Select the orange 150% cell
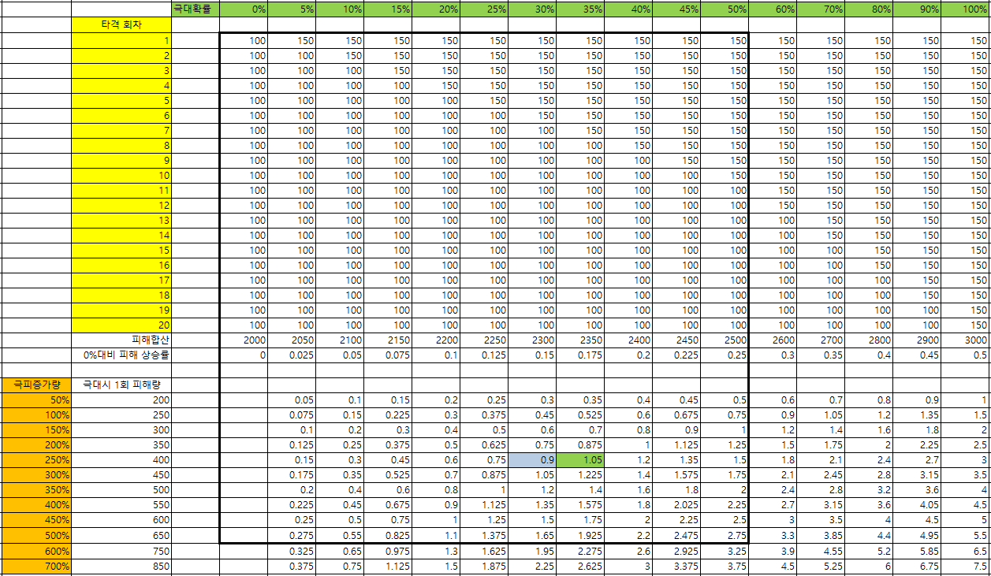 pos(36,430)
